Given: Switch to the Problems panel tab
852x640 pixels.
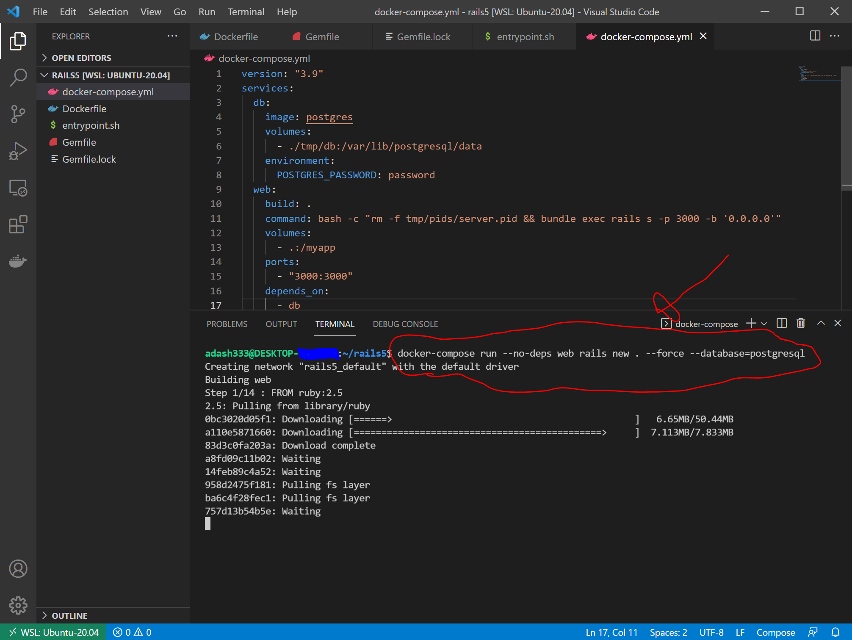Looking at the screenshot, I should click(x=227, y=324).
